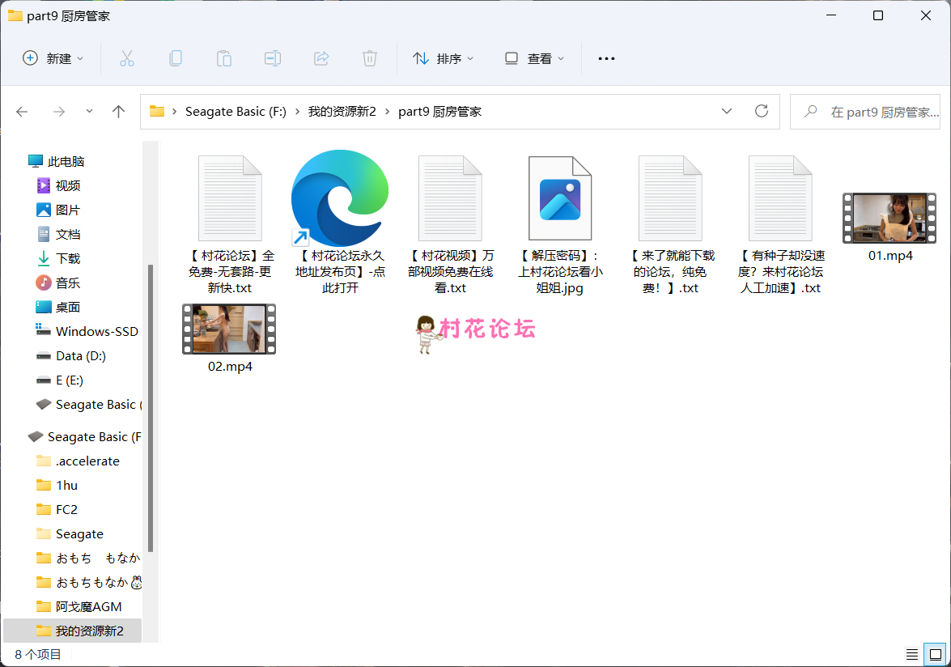
Task: Navigate back to previous folder
Action: [x=22, y=112]
